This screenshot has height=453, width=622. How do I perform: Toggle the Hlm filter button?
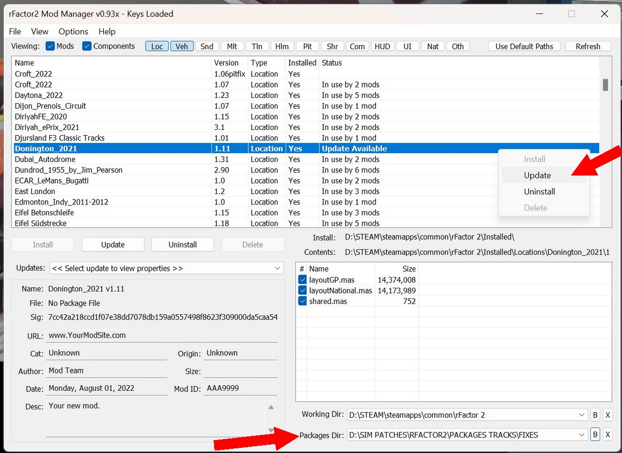282,47
